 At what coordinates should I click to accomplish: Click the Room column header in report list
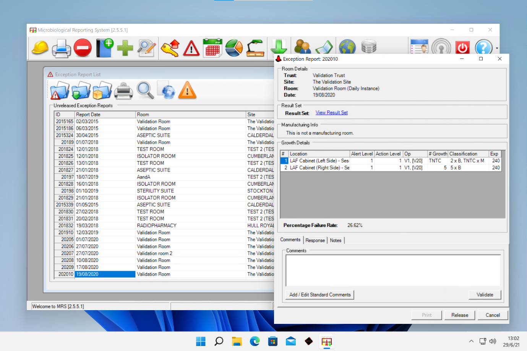click(191, 115)
